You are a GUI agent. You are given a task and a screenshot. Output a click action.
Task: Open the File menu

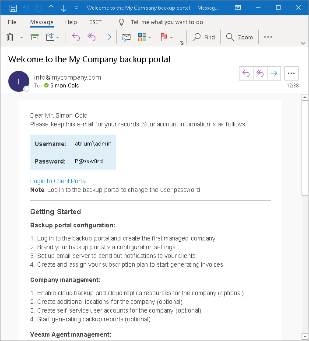coord(12,22)
